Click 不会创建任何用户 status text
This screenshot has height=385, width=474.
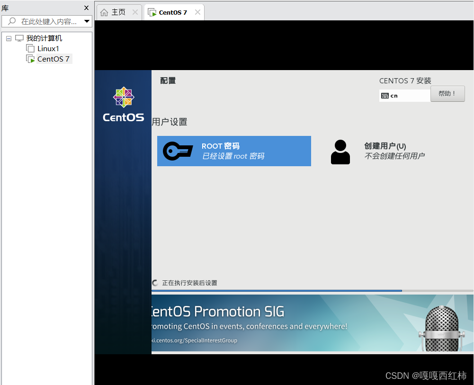[394, 156]
